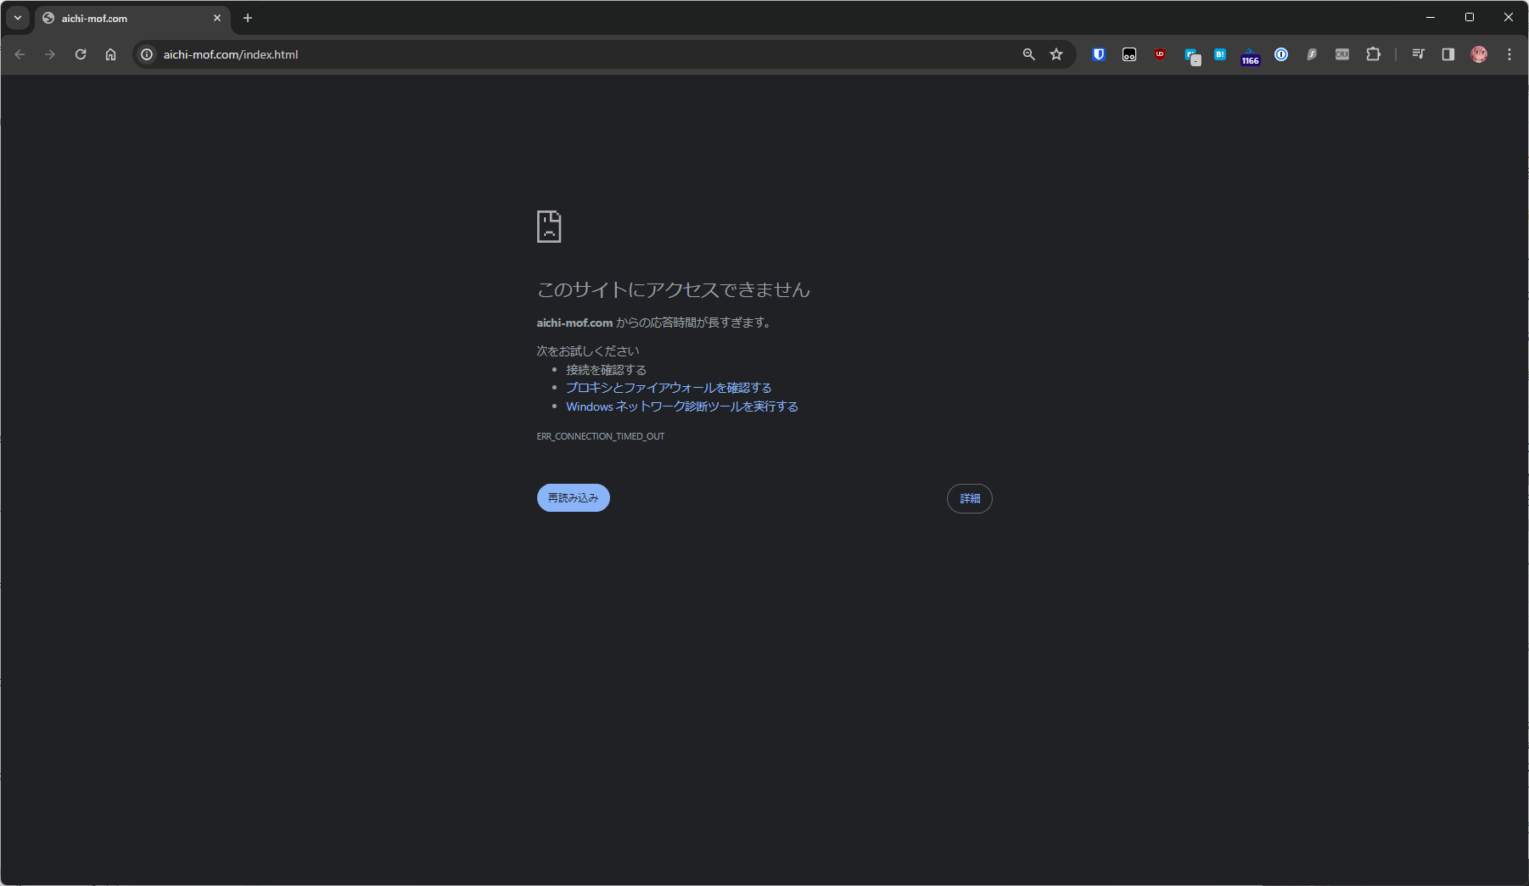The width and height of the screenshot is (1529, 886).
Task: Click the zoom lens icon in the address bar
Action: (1028, 54)
